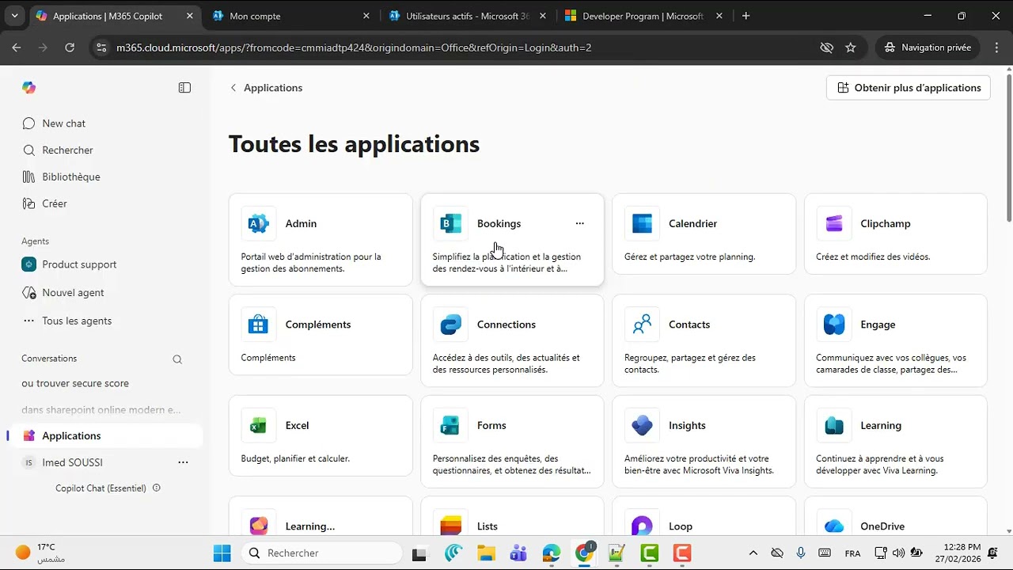Open the Forms app icon

450,425
